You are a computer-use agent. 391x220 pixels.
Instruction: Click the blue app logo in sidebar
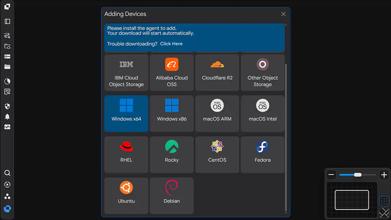[7, 209]
